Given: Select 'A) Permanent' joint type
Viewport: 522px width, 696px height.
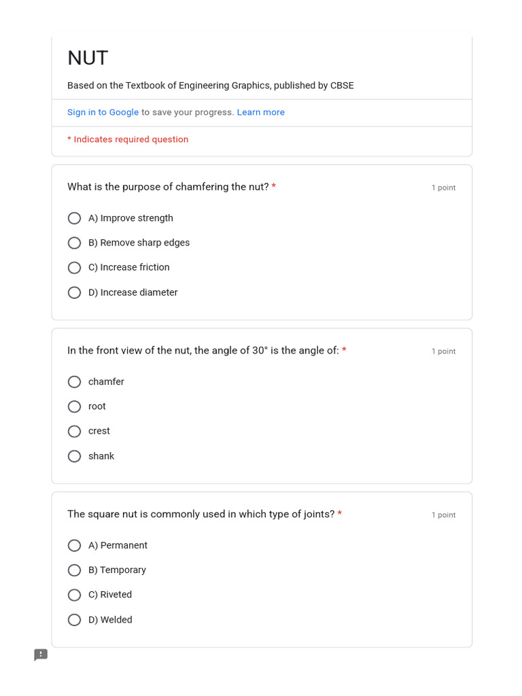Looking at the screenshot, I should 74,545.
